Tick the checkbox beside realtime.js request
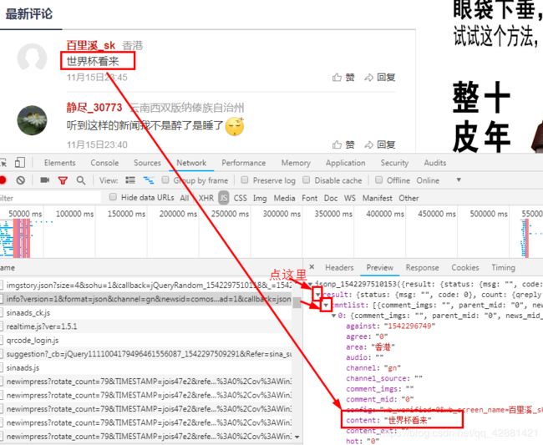 tap(1, 326)
